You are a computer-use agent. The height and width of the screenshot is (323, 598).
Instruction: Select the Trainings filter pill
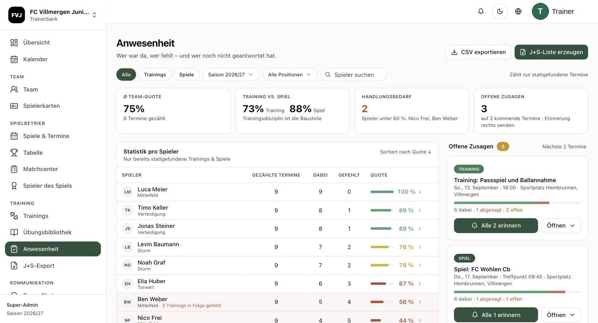(x=155, y=75)
